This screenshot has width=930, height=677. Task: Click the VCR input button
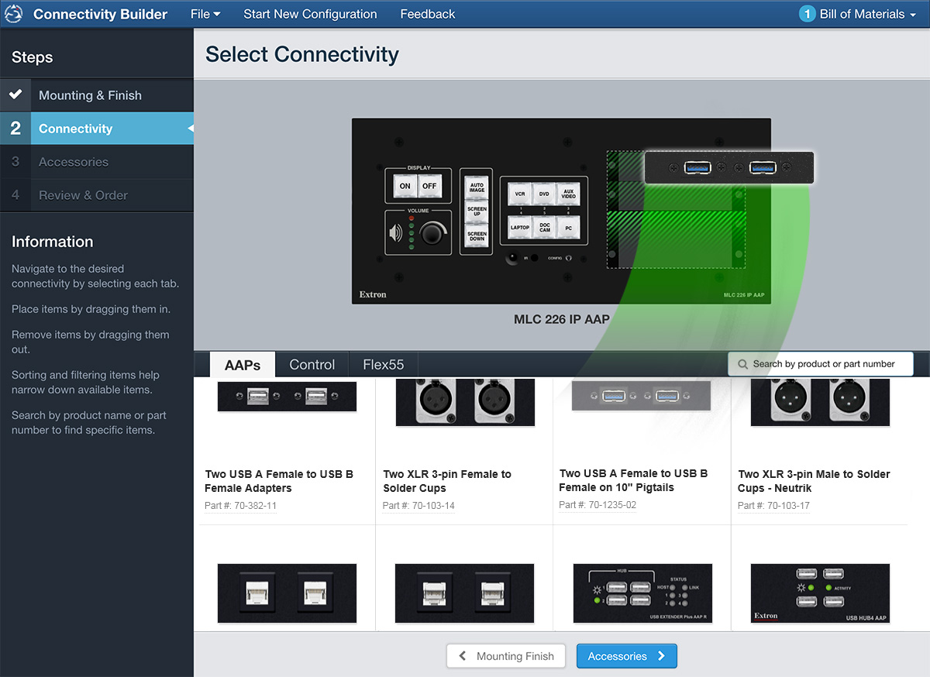520,194
